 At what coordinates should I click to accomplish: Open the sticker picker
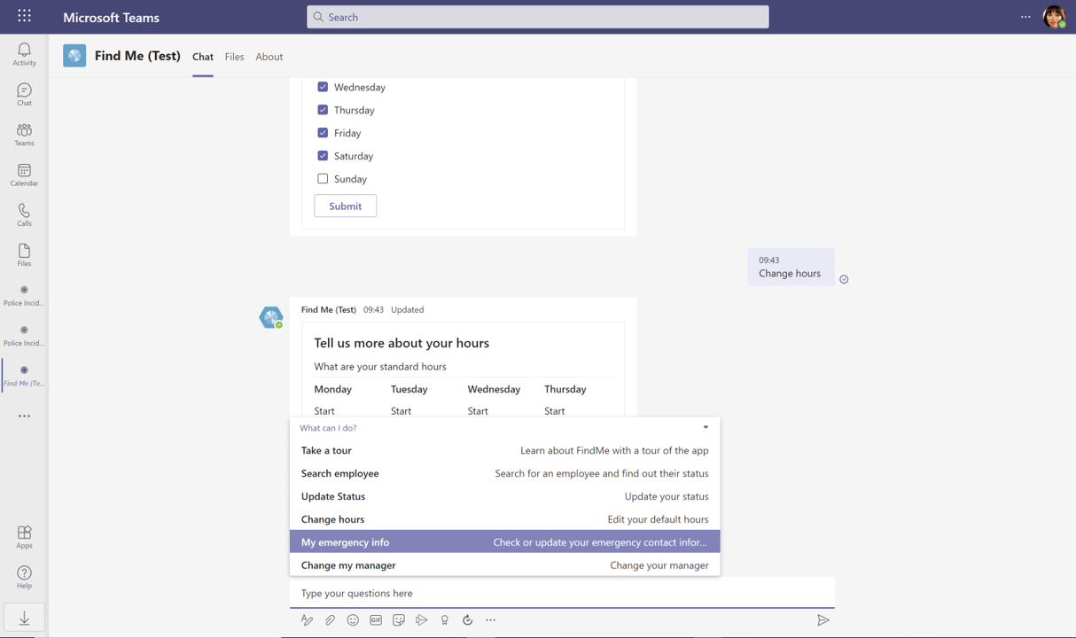coord(399,620)
